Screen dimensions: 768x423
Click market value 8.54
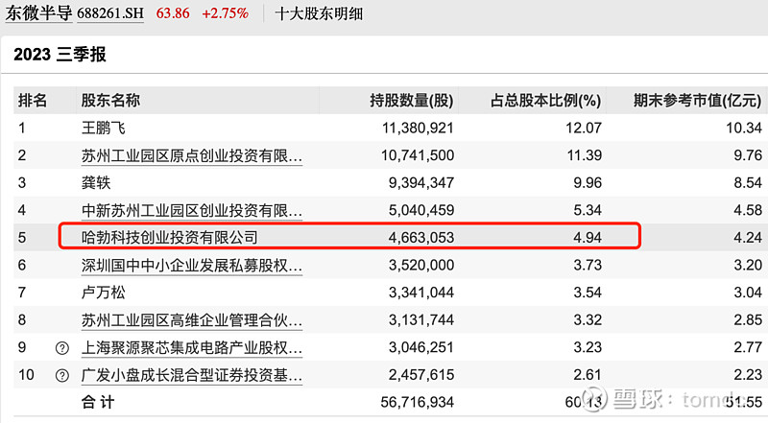coord(748,183)
